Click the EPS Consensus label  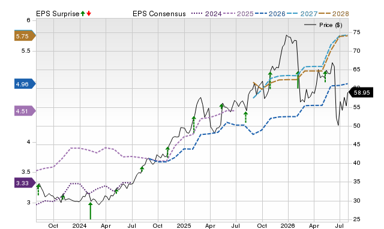[x=159, y=14]
